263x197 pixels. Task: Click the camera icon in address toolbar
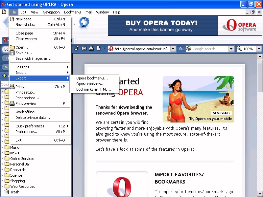coord(84,49)
